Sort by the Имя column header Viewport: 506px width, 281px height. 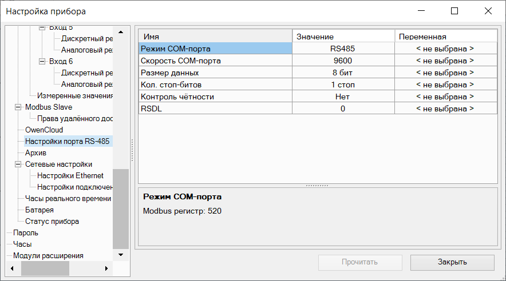coord(215,37)
